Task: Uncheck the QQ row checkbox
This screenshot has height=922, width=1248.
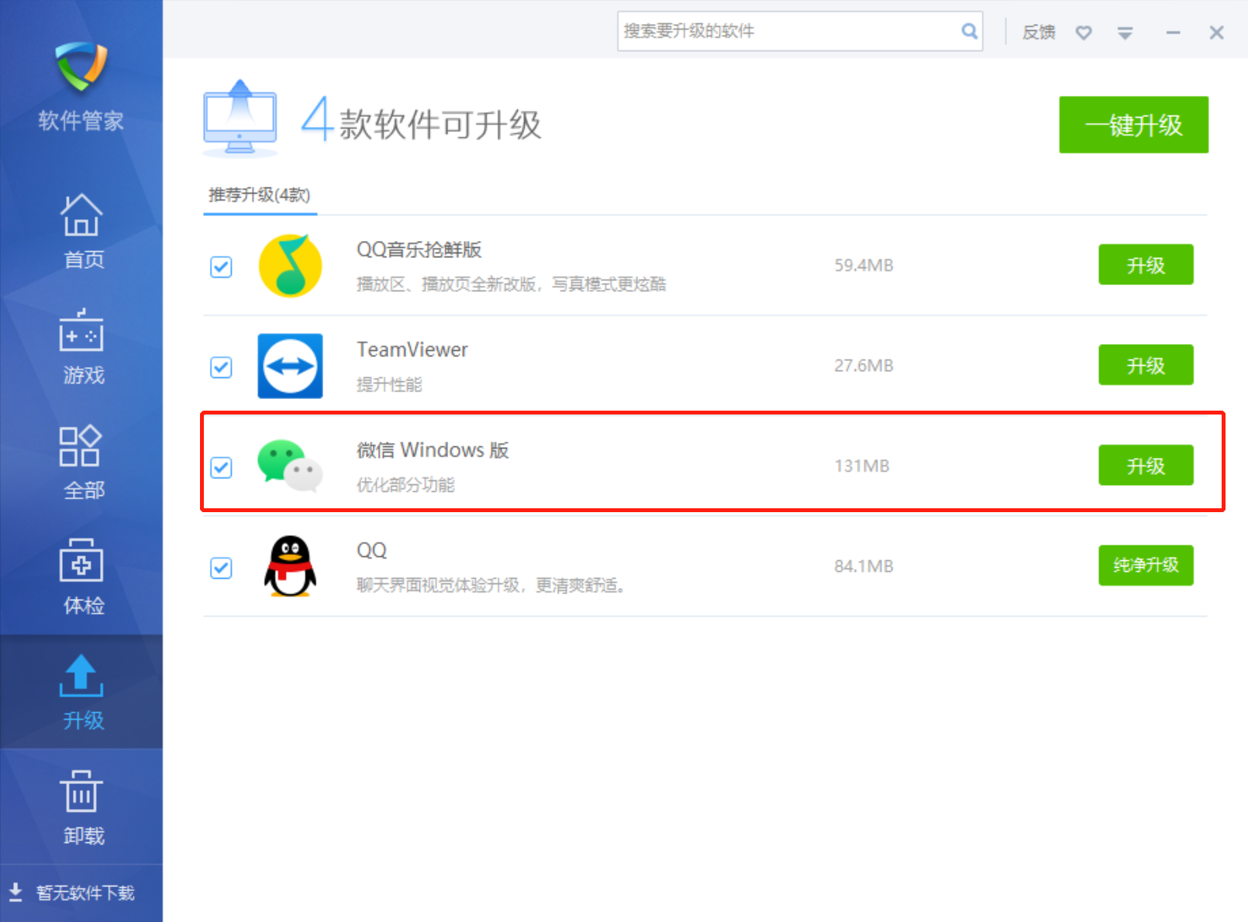Action: pos(221,568)
